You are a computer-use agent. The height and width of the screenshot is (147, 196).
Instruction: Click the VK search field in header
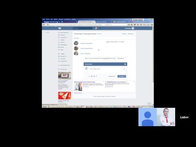[x=82, y=28]
